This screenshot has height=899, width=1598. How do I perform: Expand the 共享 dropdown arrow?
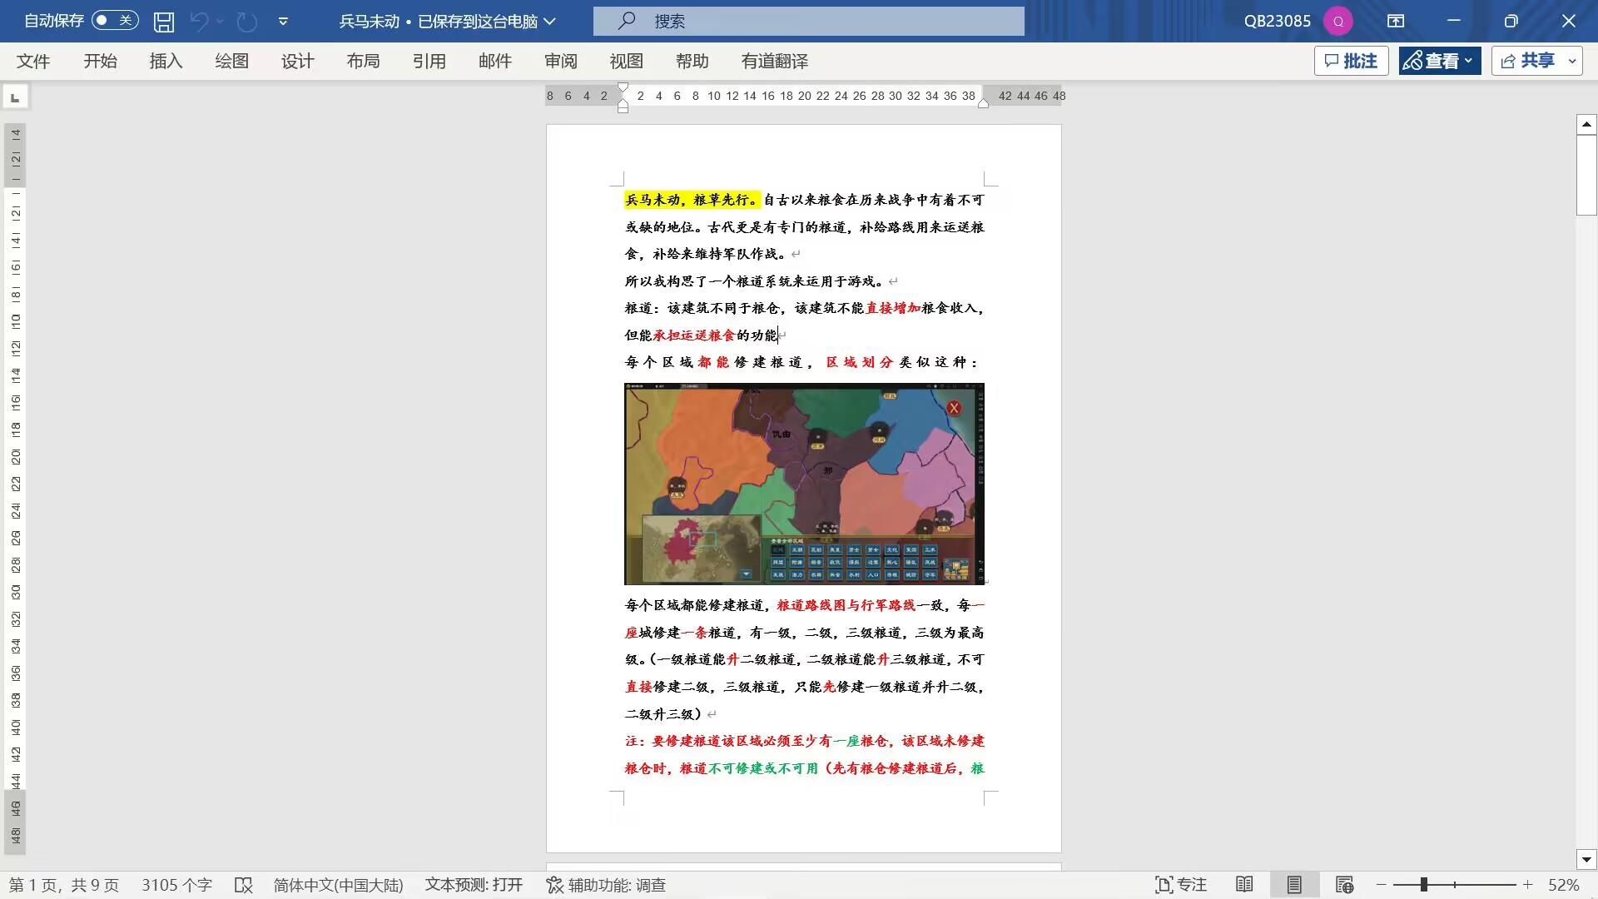point(1572,61)
